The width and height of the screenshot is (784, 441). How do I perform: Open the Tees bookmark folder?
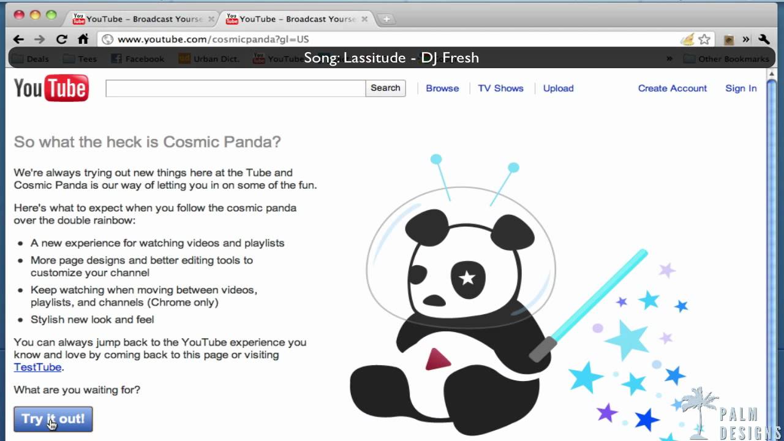tap(80, 59)
